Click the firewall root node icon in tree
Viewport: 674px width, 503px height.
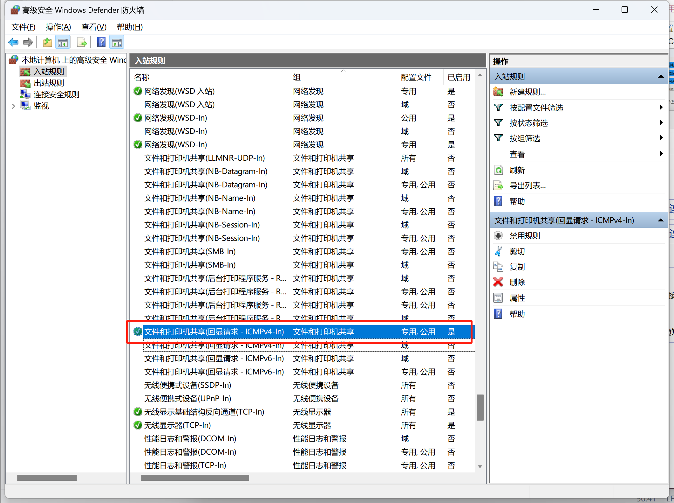point(14,60)
